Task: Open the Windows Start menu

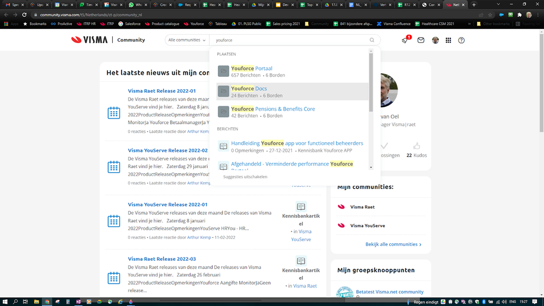Action: [5, 302]
